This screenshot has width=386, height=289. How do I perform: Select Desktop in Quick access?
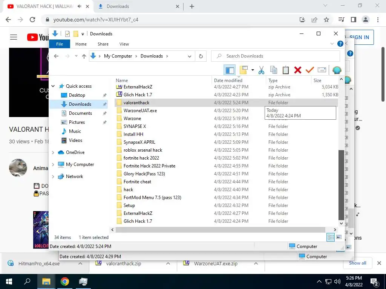point(77,95)
